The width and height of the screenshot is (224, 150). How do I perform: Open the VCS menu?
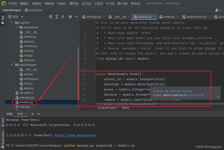click(x=110, y=3)
